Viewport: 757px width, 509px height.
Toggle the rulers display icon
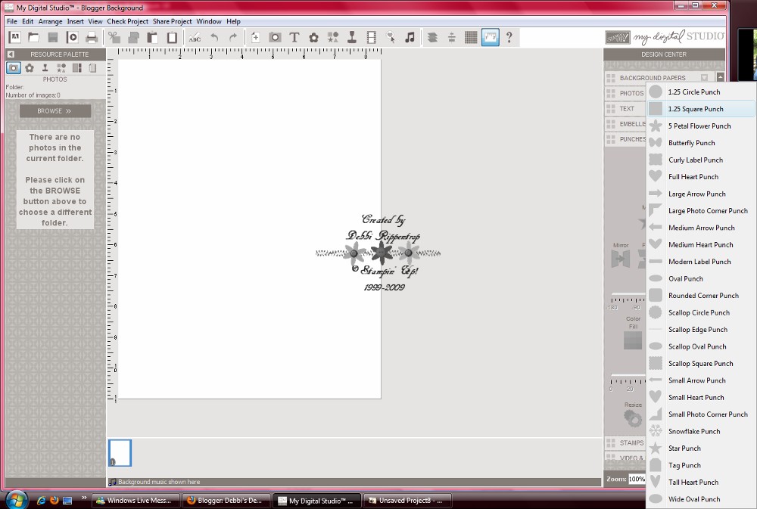coord(490,37)
